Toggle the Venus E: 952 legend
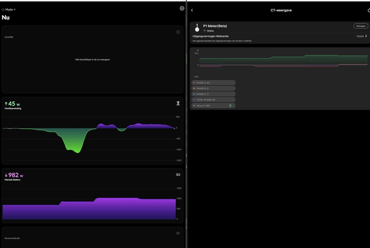 (213, 105)
